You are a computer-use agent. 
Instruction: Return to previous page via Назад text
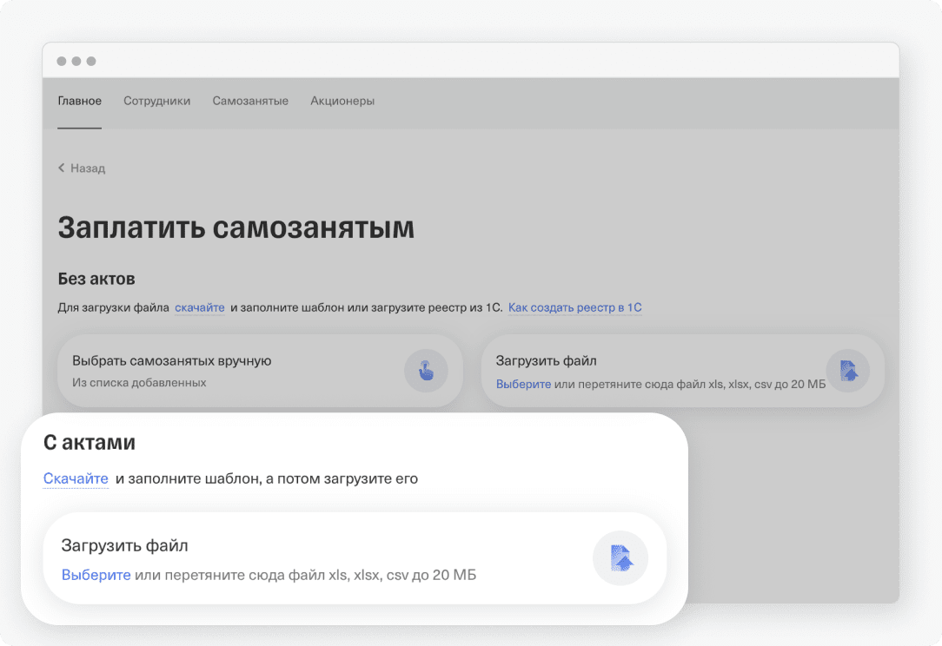[x=88, y=168]
